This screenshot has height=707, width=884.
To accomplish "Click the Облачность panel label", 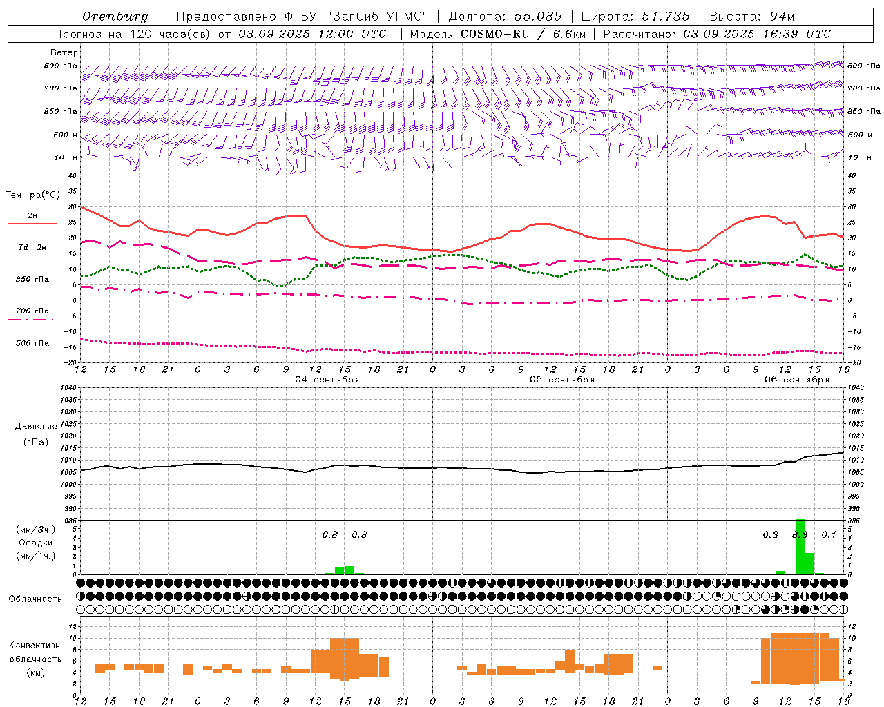I will pyautogui.click(x=35, y=599).
